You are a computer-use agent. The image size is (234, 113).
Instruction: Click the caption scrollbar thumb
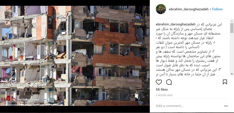[232, 28]
